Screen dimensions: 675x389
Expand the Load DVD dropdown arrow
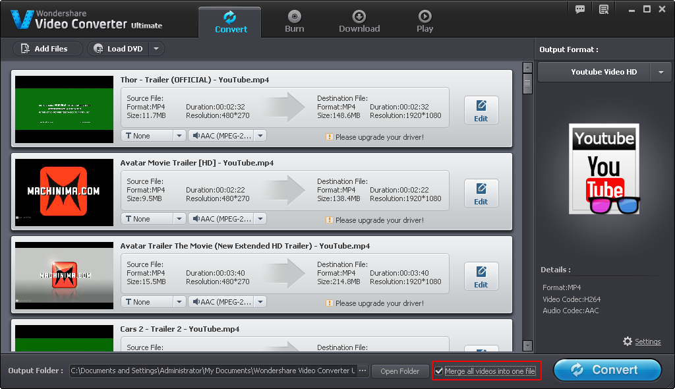pyautogui.click(x=156, y=49)
